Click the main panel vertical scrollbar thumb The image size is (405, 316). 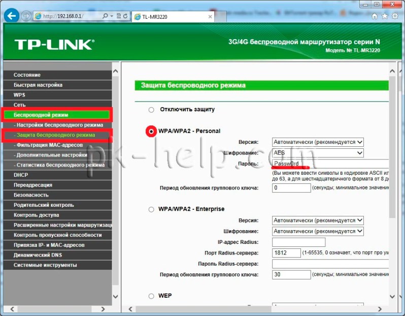tap(392, 147)
